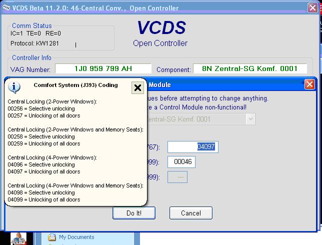Click the Cancel button
Viewport: 322px width, 245px height.
(191, 213)
